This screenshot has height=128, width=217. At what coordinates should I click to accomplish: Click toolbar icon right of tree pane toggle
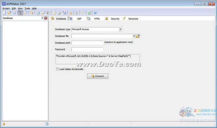click(x=25, y=13)
